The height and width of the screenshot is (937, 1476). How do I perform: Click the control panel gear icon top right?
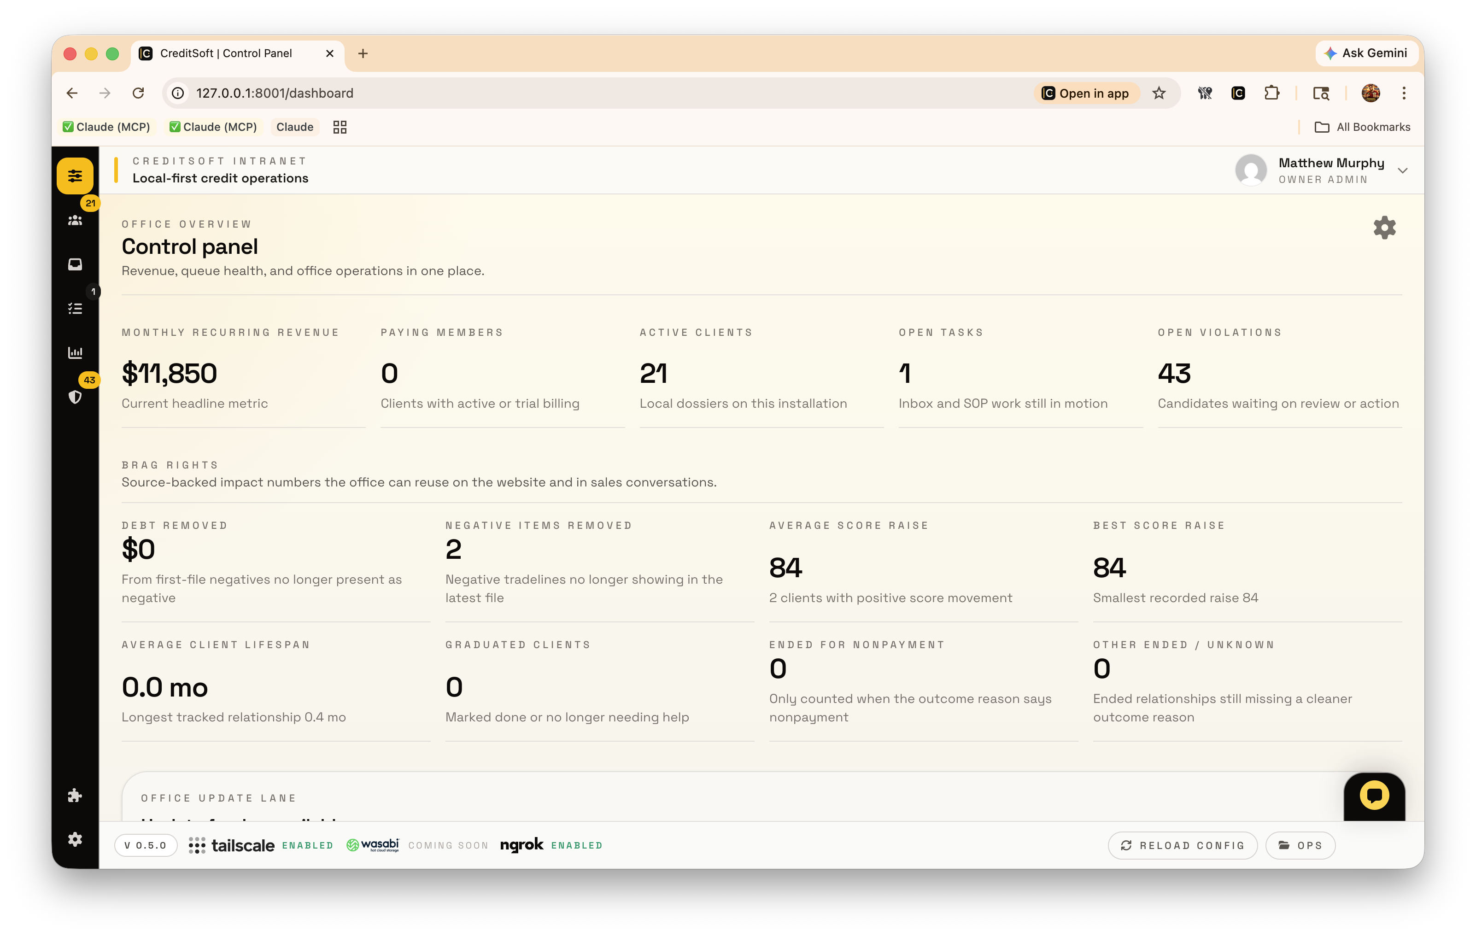(x=1384, y=228)
